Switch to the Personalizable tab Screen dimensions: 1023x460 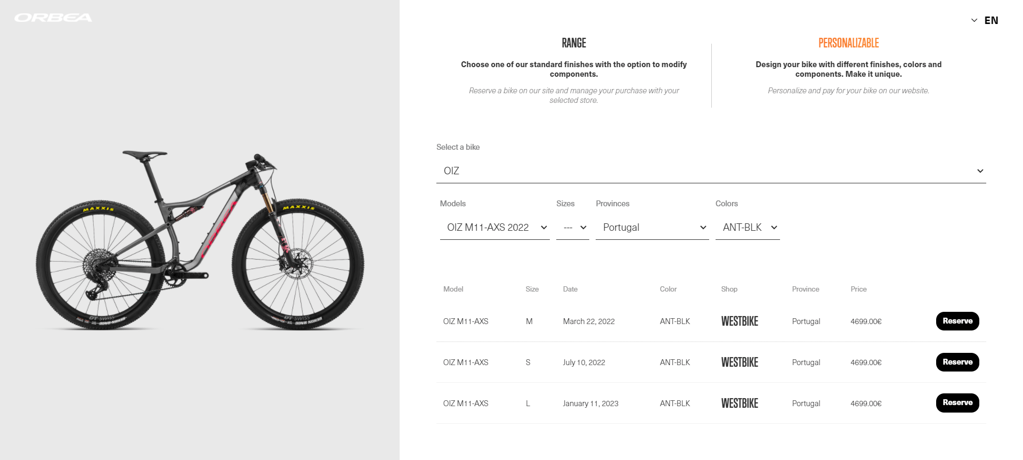pyautogui.click(x=849, y=43)
